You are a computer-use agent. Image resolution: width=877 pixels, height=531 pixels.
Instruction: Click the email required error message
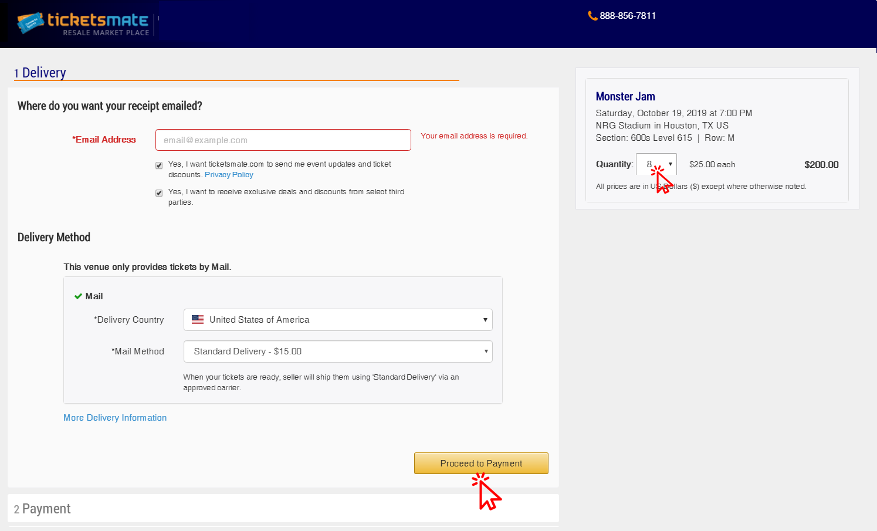pos(474,136)
